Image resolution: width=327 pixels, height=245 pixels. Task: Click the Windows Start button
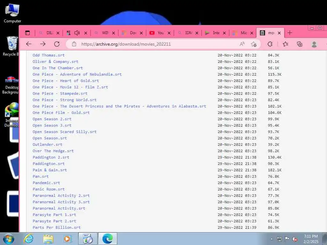[x=9, y=239]
